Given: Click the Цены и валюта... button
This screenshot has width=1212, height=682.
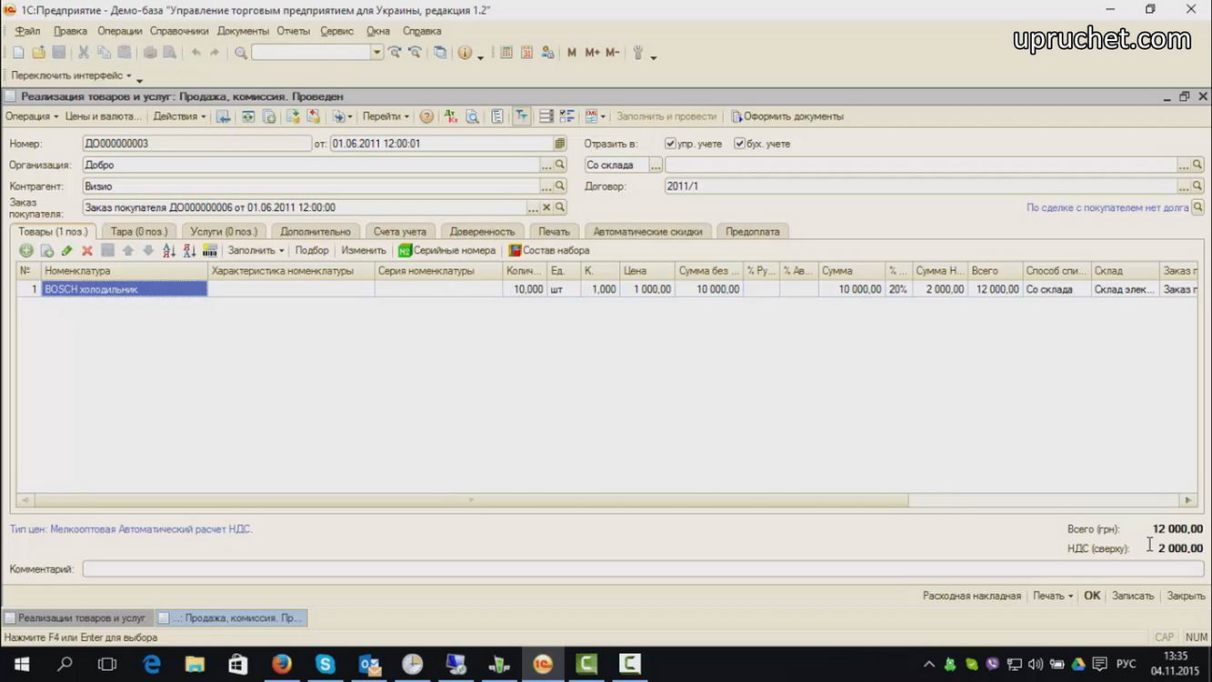Looking at the screenshot, I should [104, 116].
